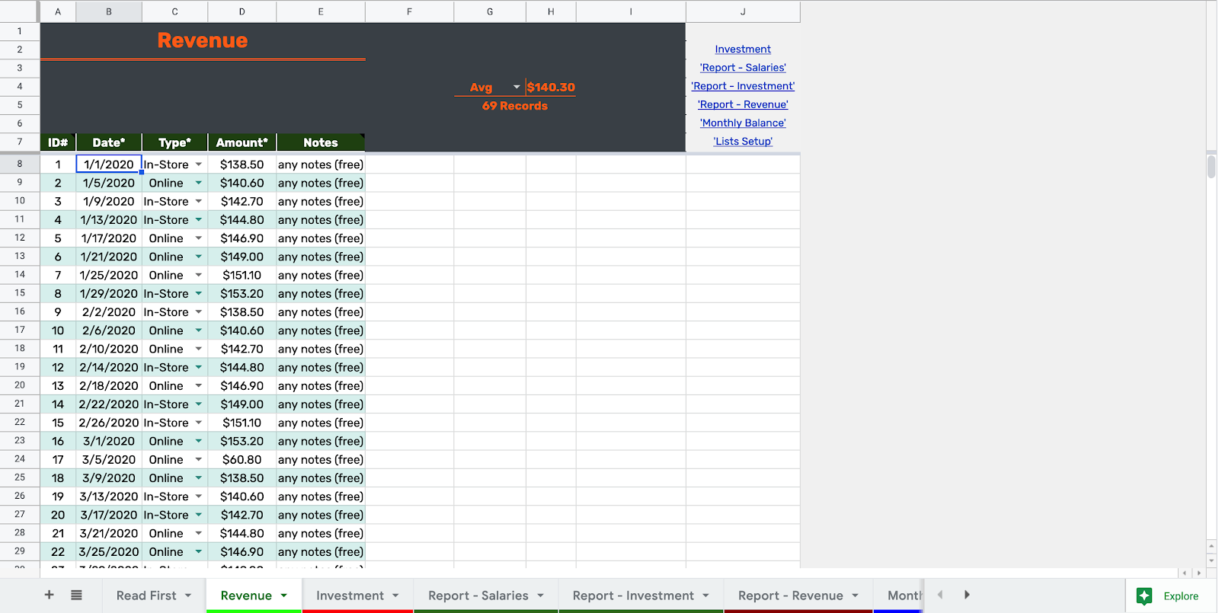Select the $60.80 amount cell
Viewport: 1219px width, 613px height.
[x=242, y=460]
